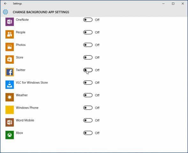
Task: Click the Weather sun icon
Action: 10,97
